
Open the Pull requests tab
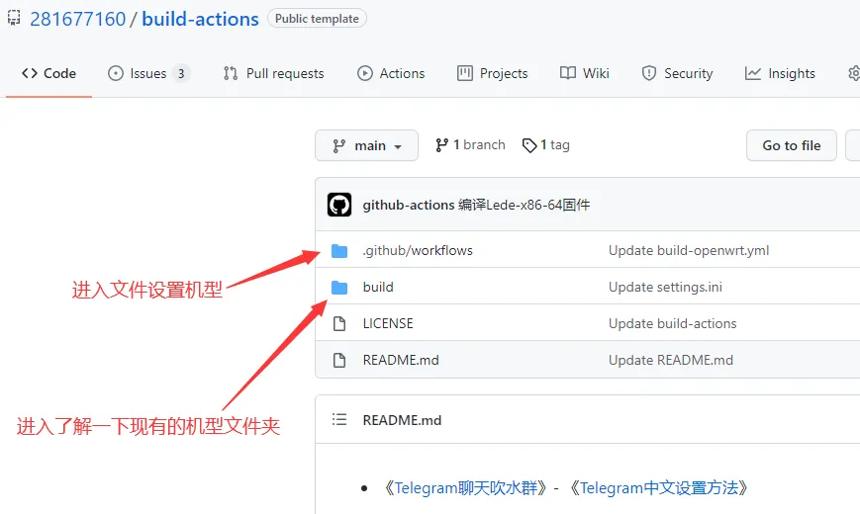click(x=273, y=73)
